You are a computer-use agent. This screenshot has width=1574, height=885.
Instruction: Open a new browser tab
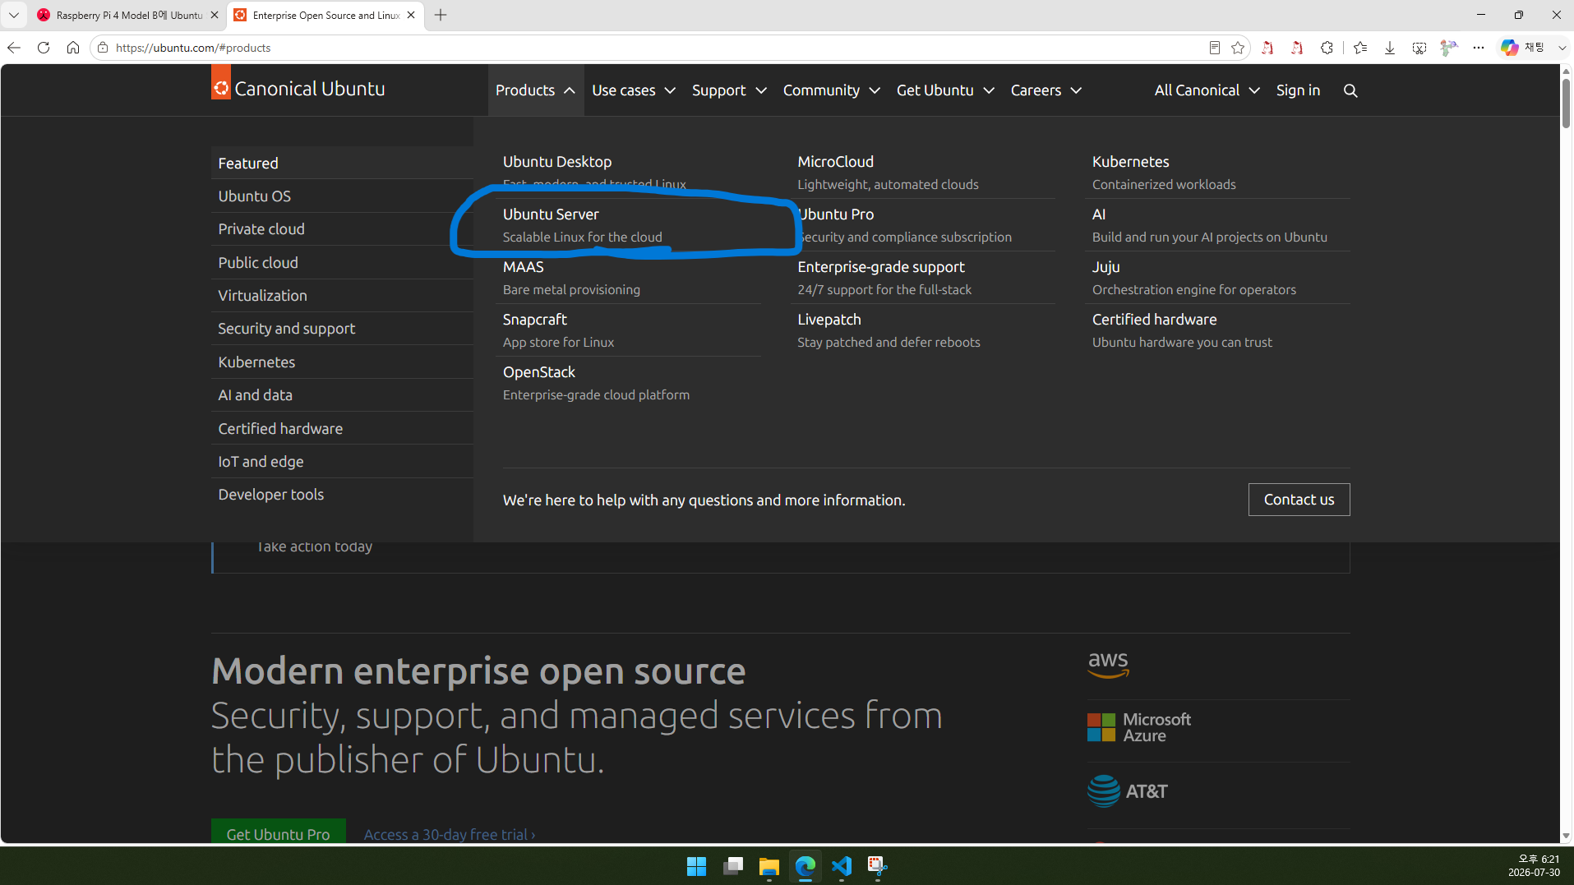441,15
